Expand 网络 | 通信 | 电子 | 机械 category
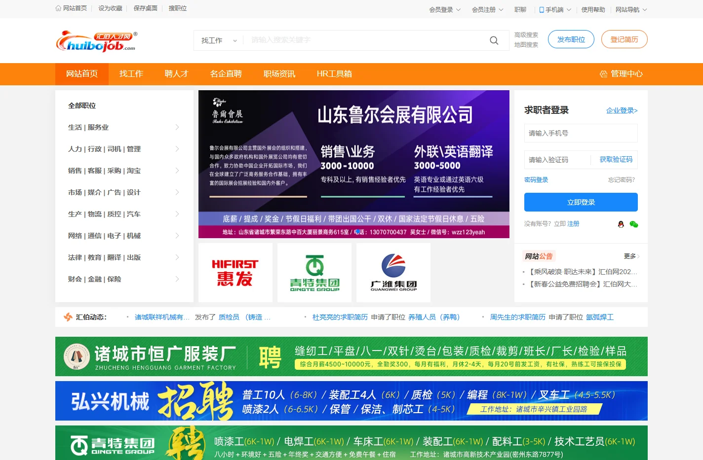The height and width of the screenshot is (460, 703). [124, 236]
